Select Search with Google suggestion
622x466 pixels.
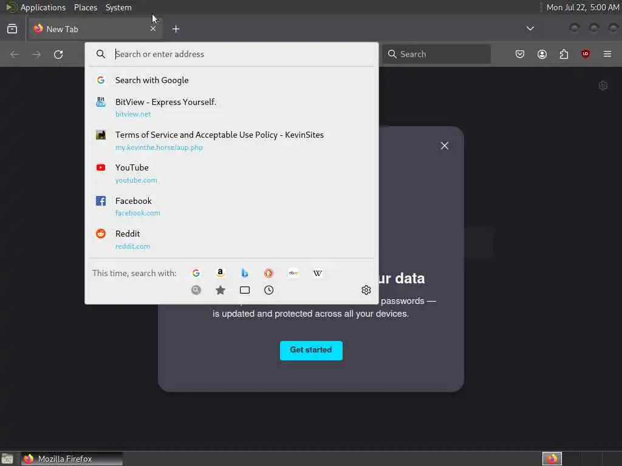[x=231, y=80]
